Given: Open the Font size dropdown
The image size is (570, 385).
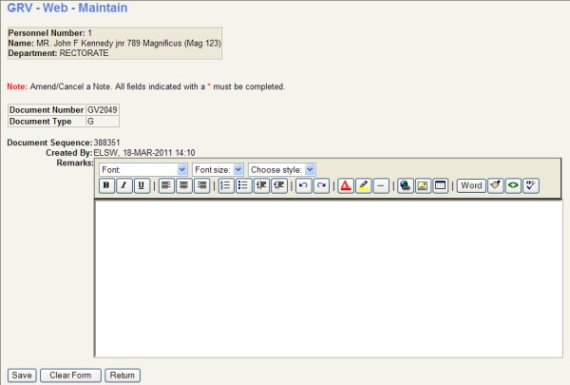Looking at the screenshot, I should click(x=218, y=169).
